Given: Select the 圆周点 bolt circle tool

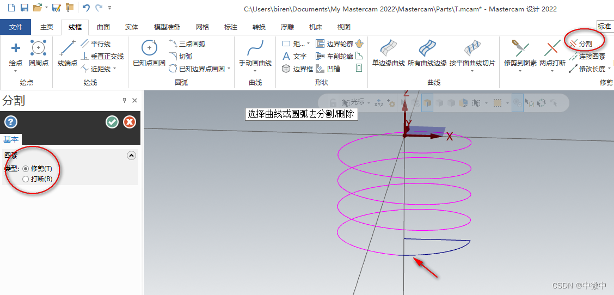Looking at the screenshot, I should (38, 53).
